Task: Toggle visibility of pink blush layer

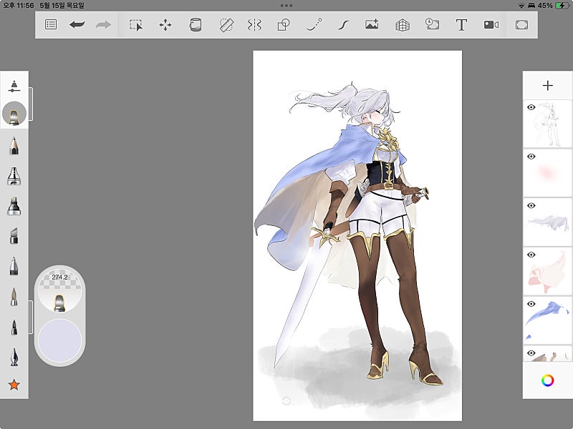Action: [531, 156]
